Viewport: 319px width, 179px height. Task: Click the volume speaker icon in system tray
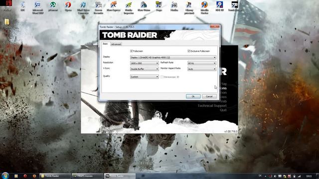coord(275,176)
